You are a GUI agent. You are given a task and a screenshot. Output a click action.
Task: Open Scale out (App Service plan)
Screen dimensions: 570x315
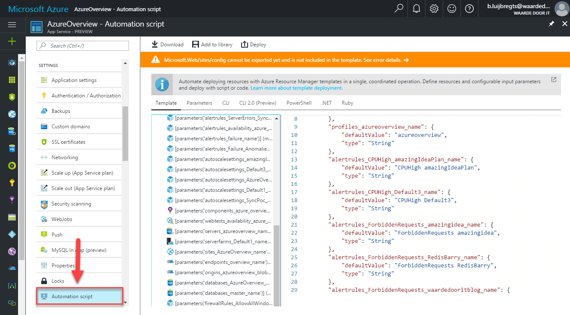(79, 188)
